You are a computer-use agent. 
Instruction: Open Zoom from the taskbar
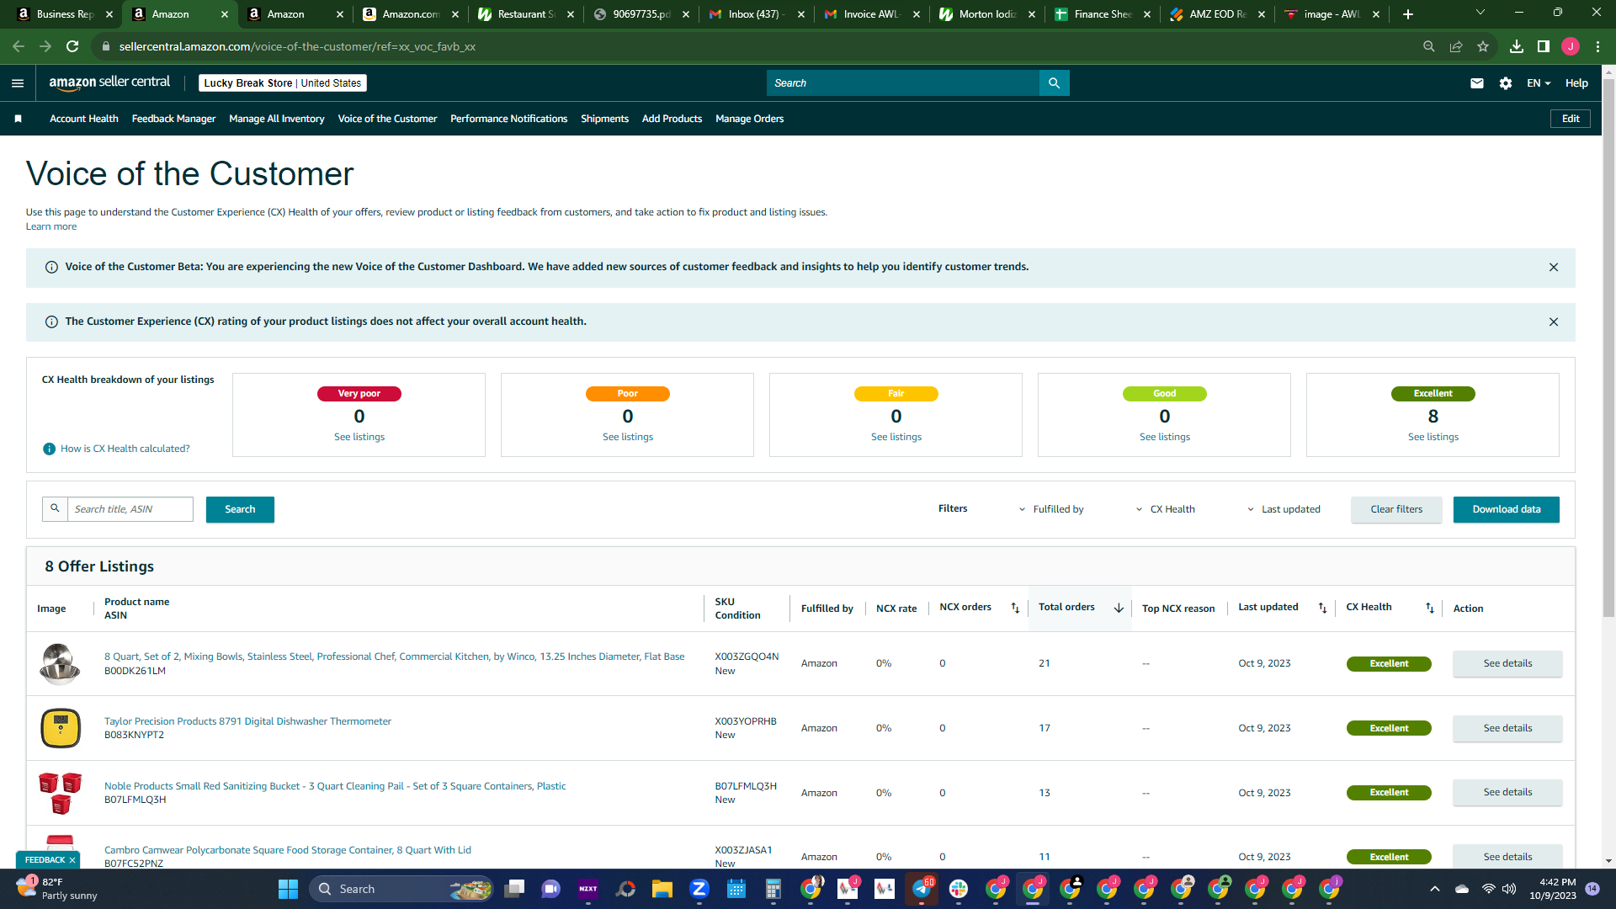pos(699,889)
